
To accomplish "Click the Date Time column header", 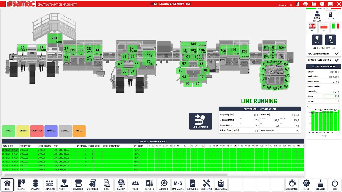I will (x=10, y=146).
